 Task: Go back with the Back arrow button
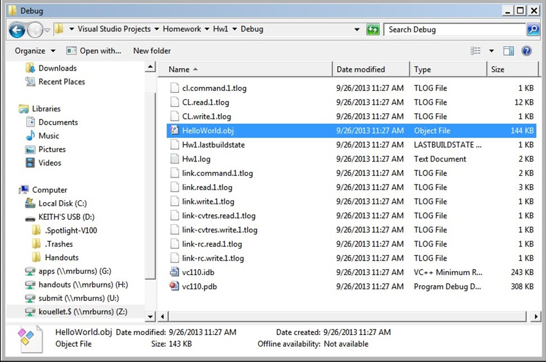click(x=17, y=30)
